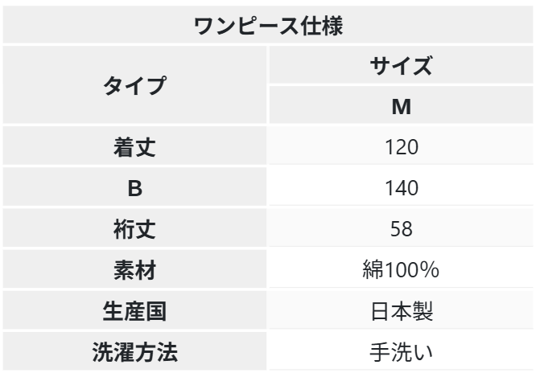Click the 素材 row label
536x373 pixels.
[x=134, y=270]
